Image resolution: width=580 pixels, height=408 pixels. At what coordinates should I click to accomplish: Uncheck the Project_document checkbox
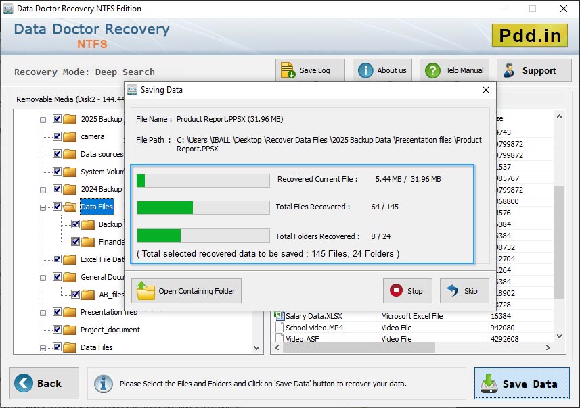point(57,329)
